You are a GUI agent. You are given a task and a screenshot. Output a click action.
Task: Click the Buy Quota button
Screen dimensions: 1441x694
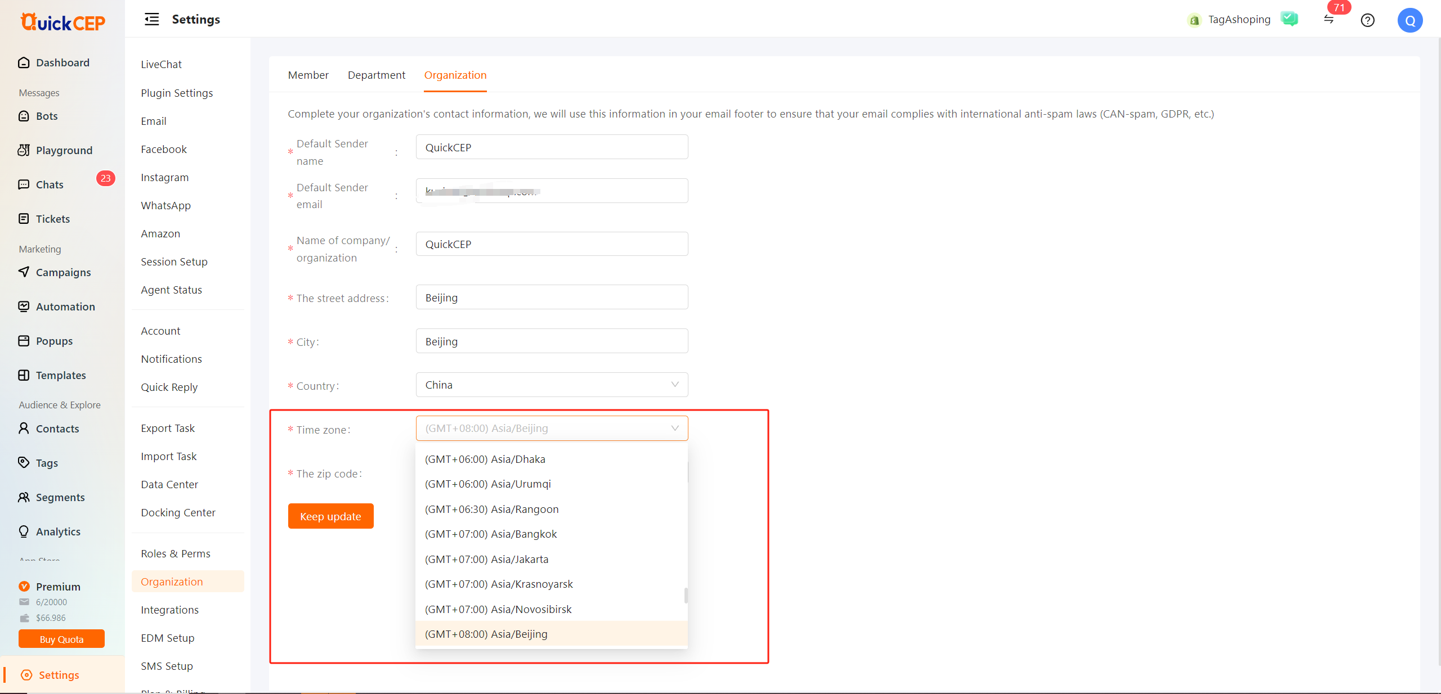click(61, 639)
